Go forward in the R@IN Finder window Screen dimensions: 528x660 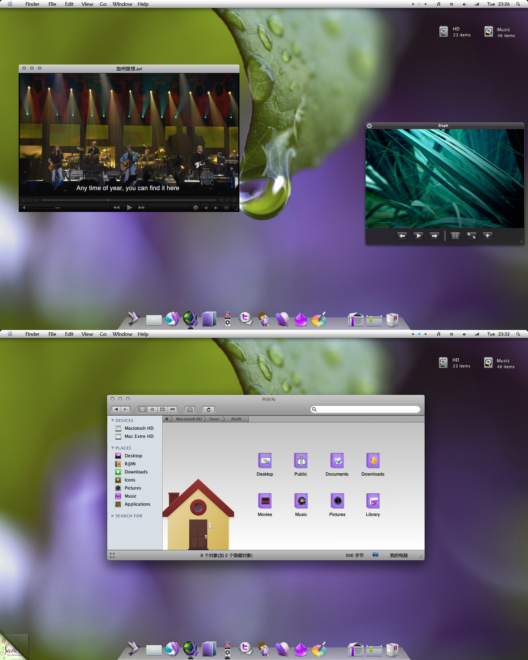(x=126, y=409)
